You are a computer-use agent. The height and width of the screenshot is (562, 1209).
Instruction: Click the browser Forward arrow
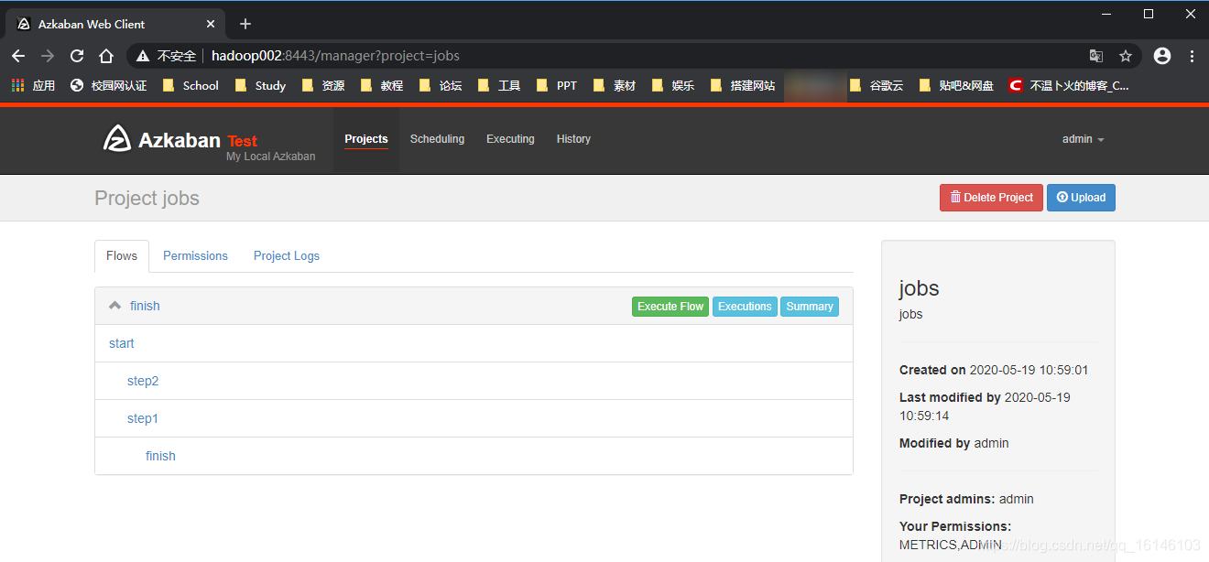tap(48, 56)
